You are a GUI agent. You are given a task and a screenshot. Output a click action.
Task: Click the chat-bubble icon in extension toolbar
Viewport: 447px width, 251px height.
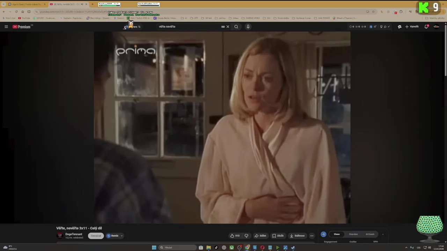(x=385, y=26)
